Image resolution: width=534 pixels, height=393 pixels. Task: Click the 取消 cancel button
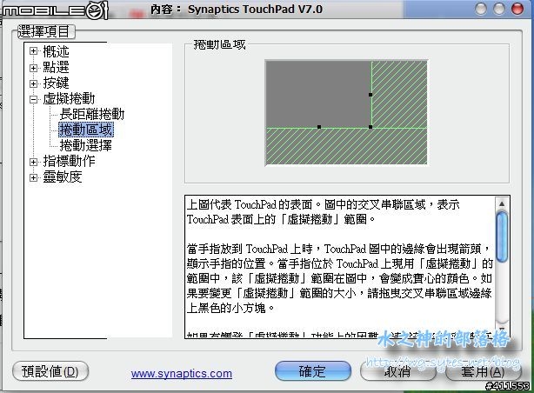click(397, 371)
